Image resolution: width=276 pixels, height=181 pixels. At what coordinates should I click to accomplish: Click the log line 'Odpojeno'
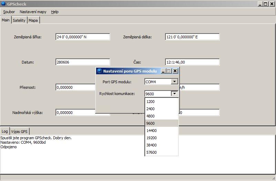tap(9, 147)
